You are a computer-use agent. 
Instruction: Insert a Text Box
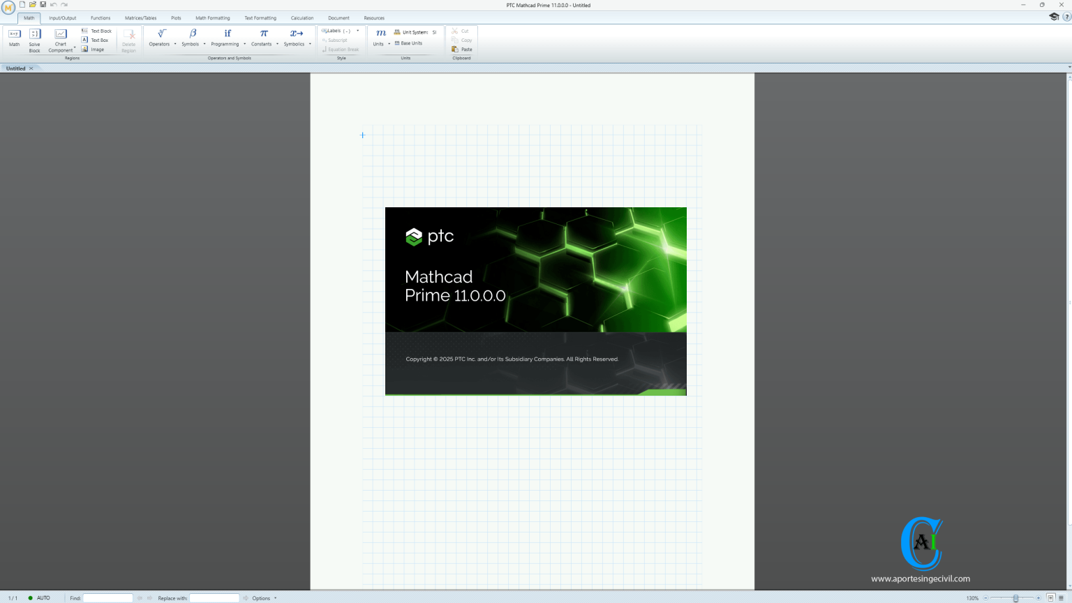98,40
